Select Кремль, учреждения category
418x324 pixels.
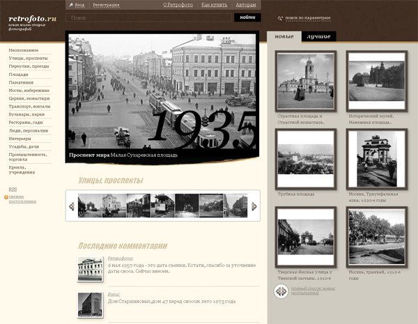pos(22,169)
